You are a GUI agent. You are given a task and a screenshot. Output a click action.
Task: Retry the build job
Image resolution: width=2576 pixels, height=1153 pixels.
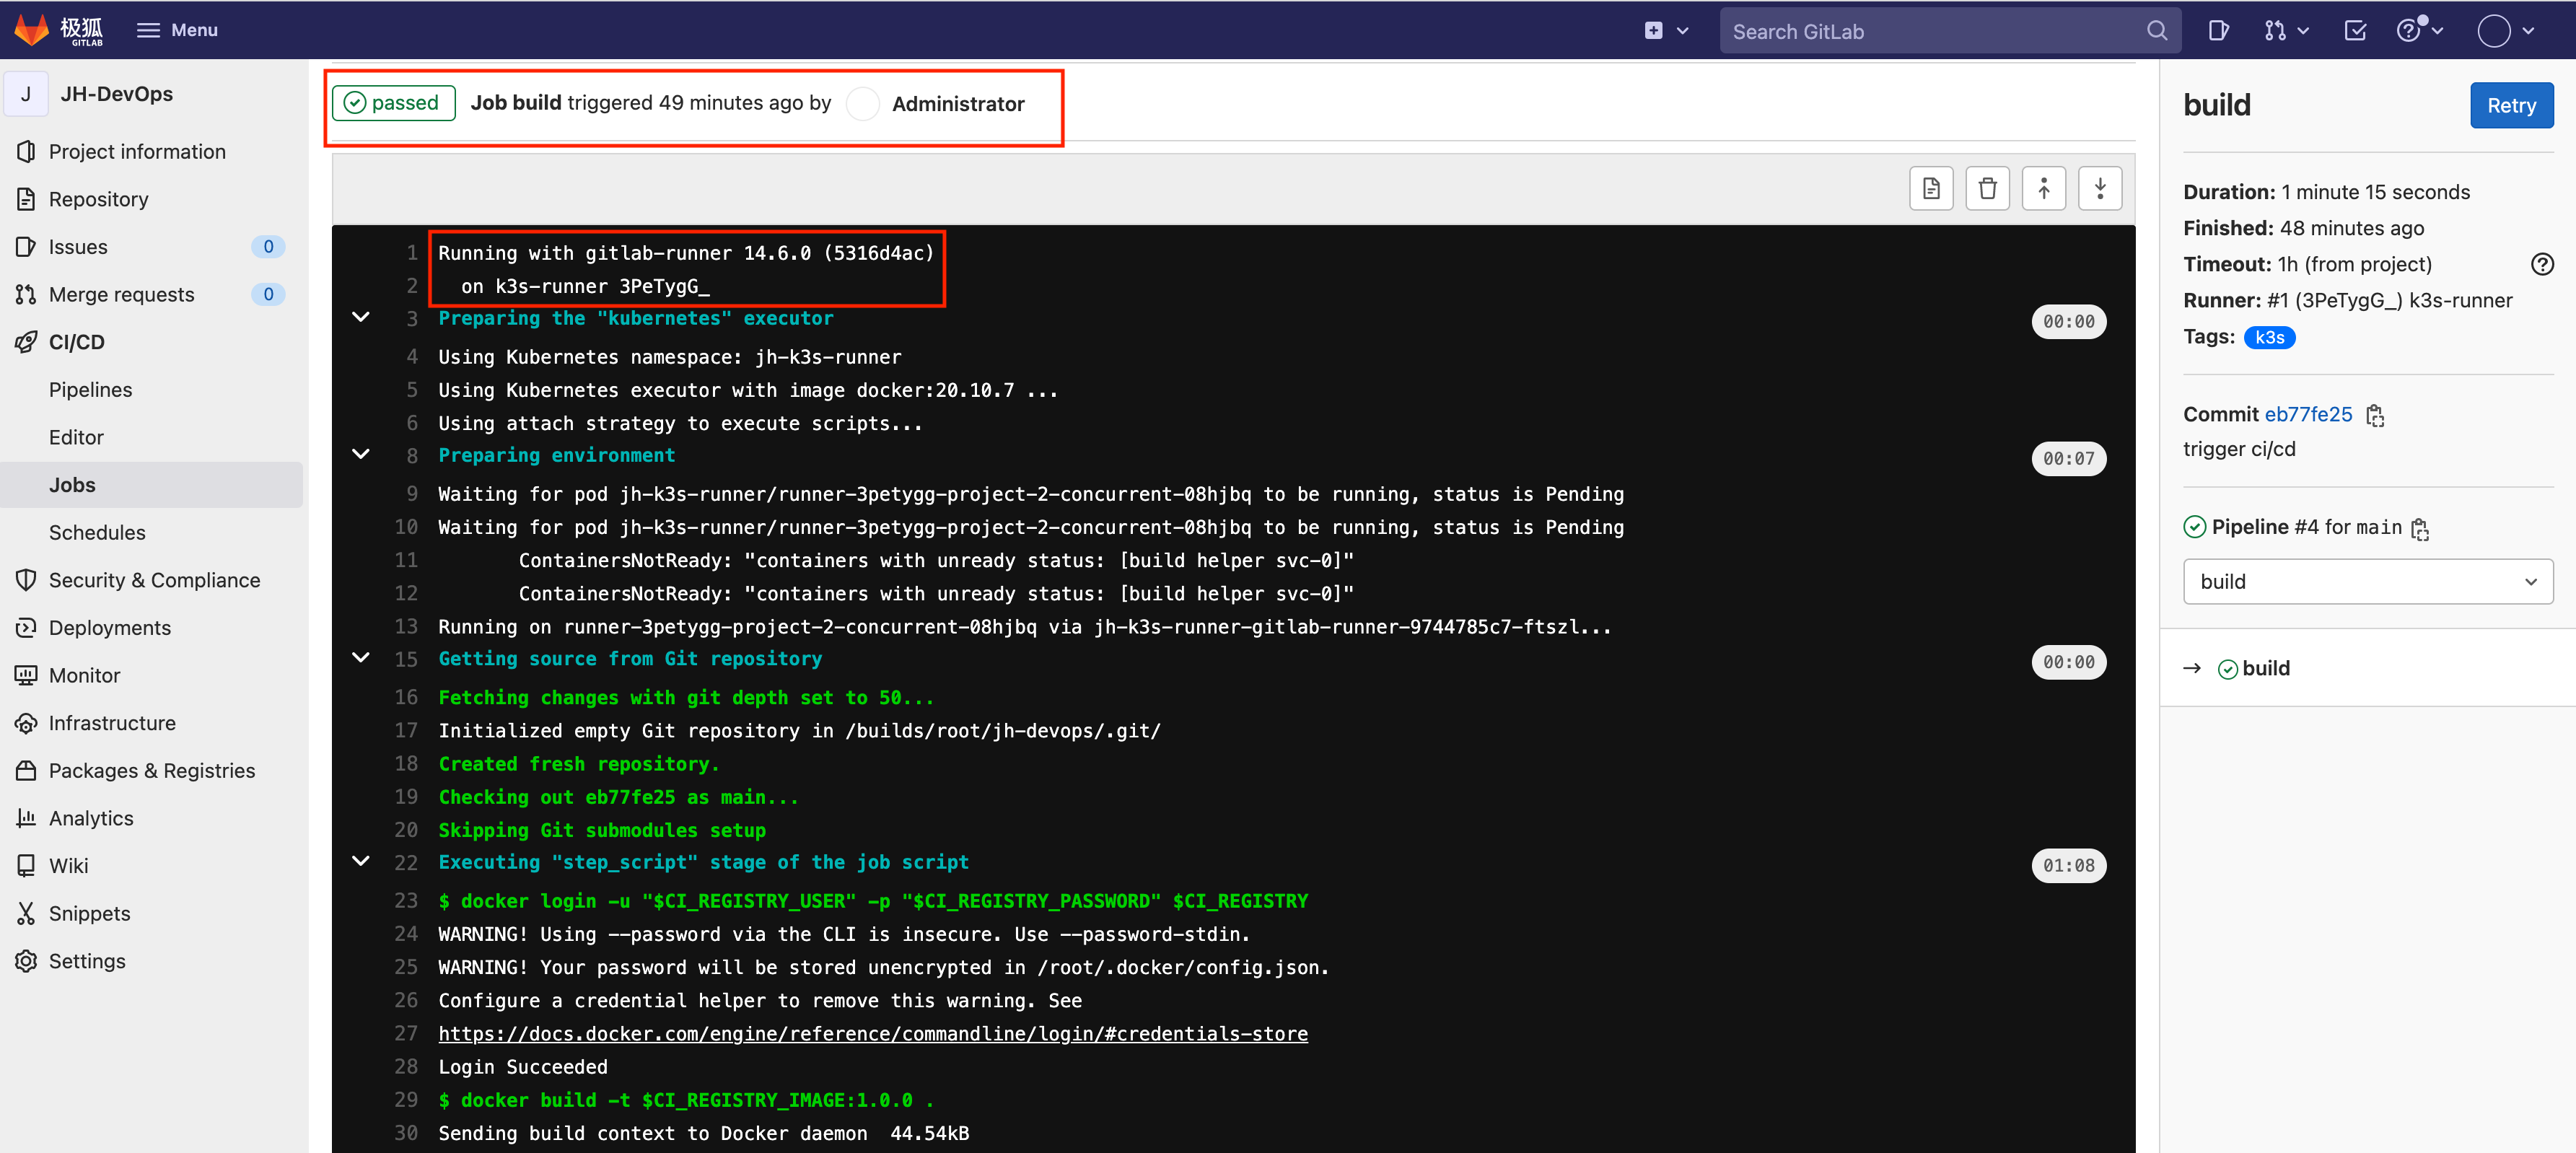2511,104
